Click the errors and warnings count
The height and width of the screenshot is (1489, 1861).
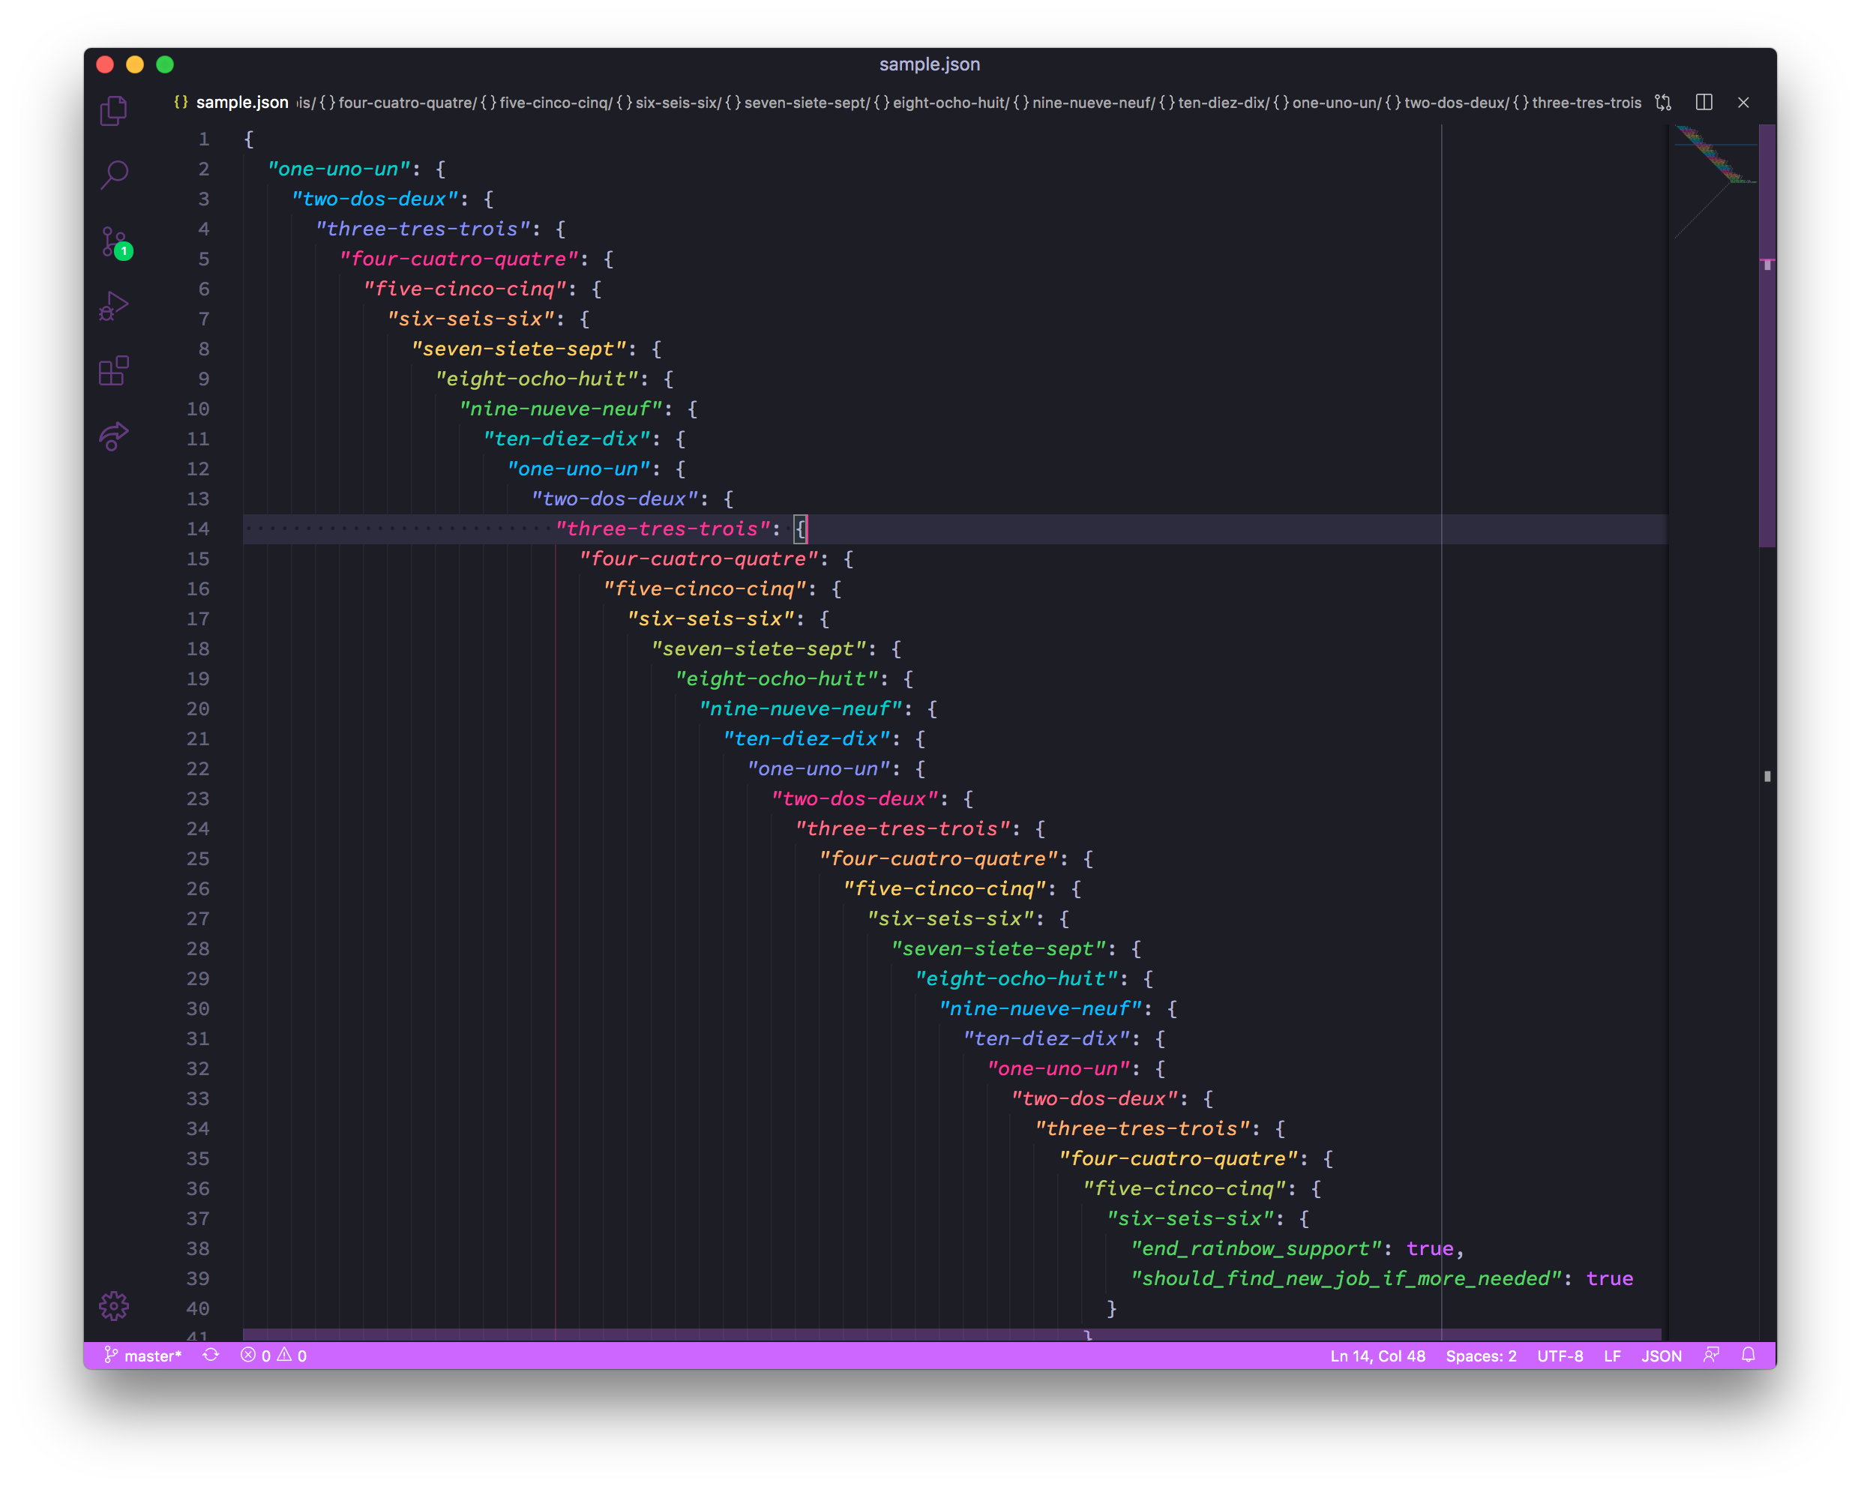274,1356
